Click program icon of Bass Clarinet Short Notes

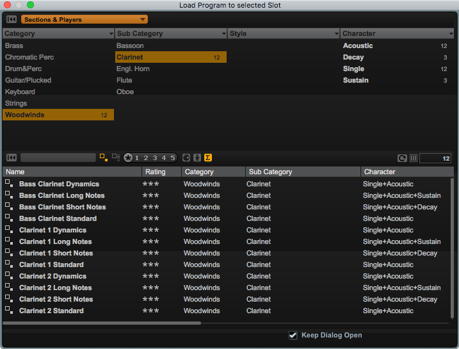9,206
